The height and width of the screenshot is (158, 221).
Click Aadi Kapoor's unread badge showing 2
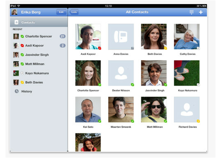click(x=62, y=46)
